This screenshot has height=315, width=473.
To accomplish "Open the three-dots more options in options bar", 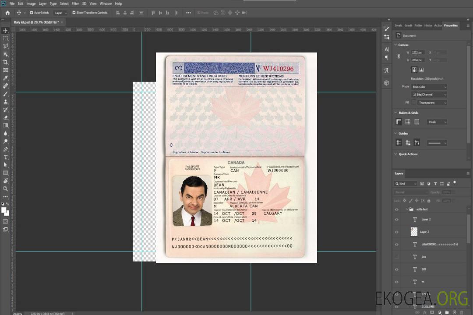I will tap(188, 13).
